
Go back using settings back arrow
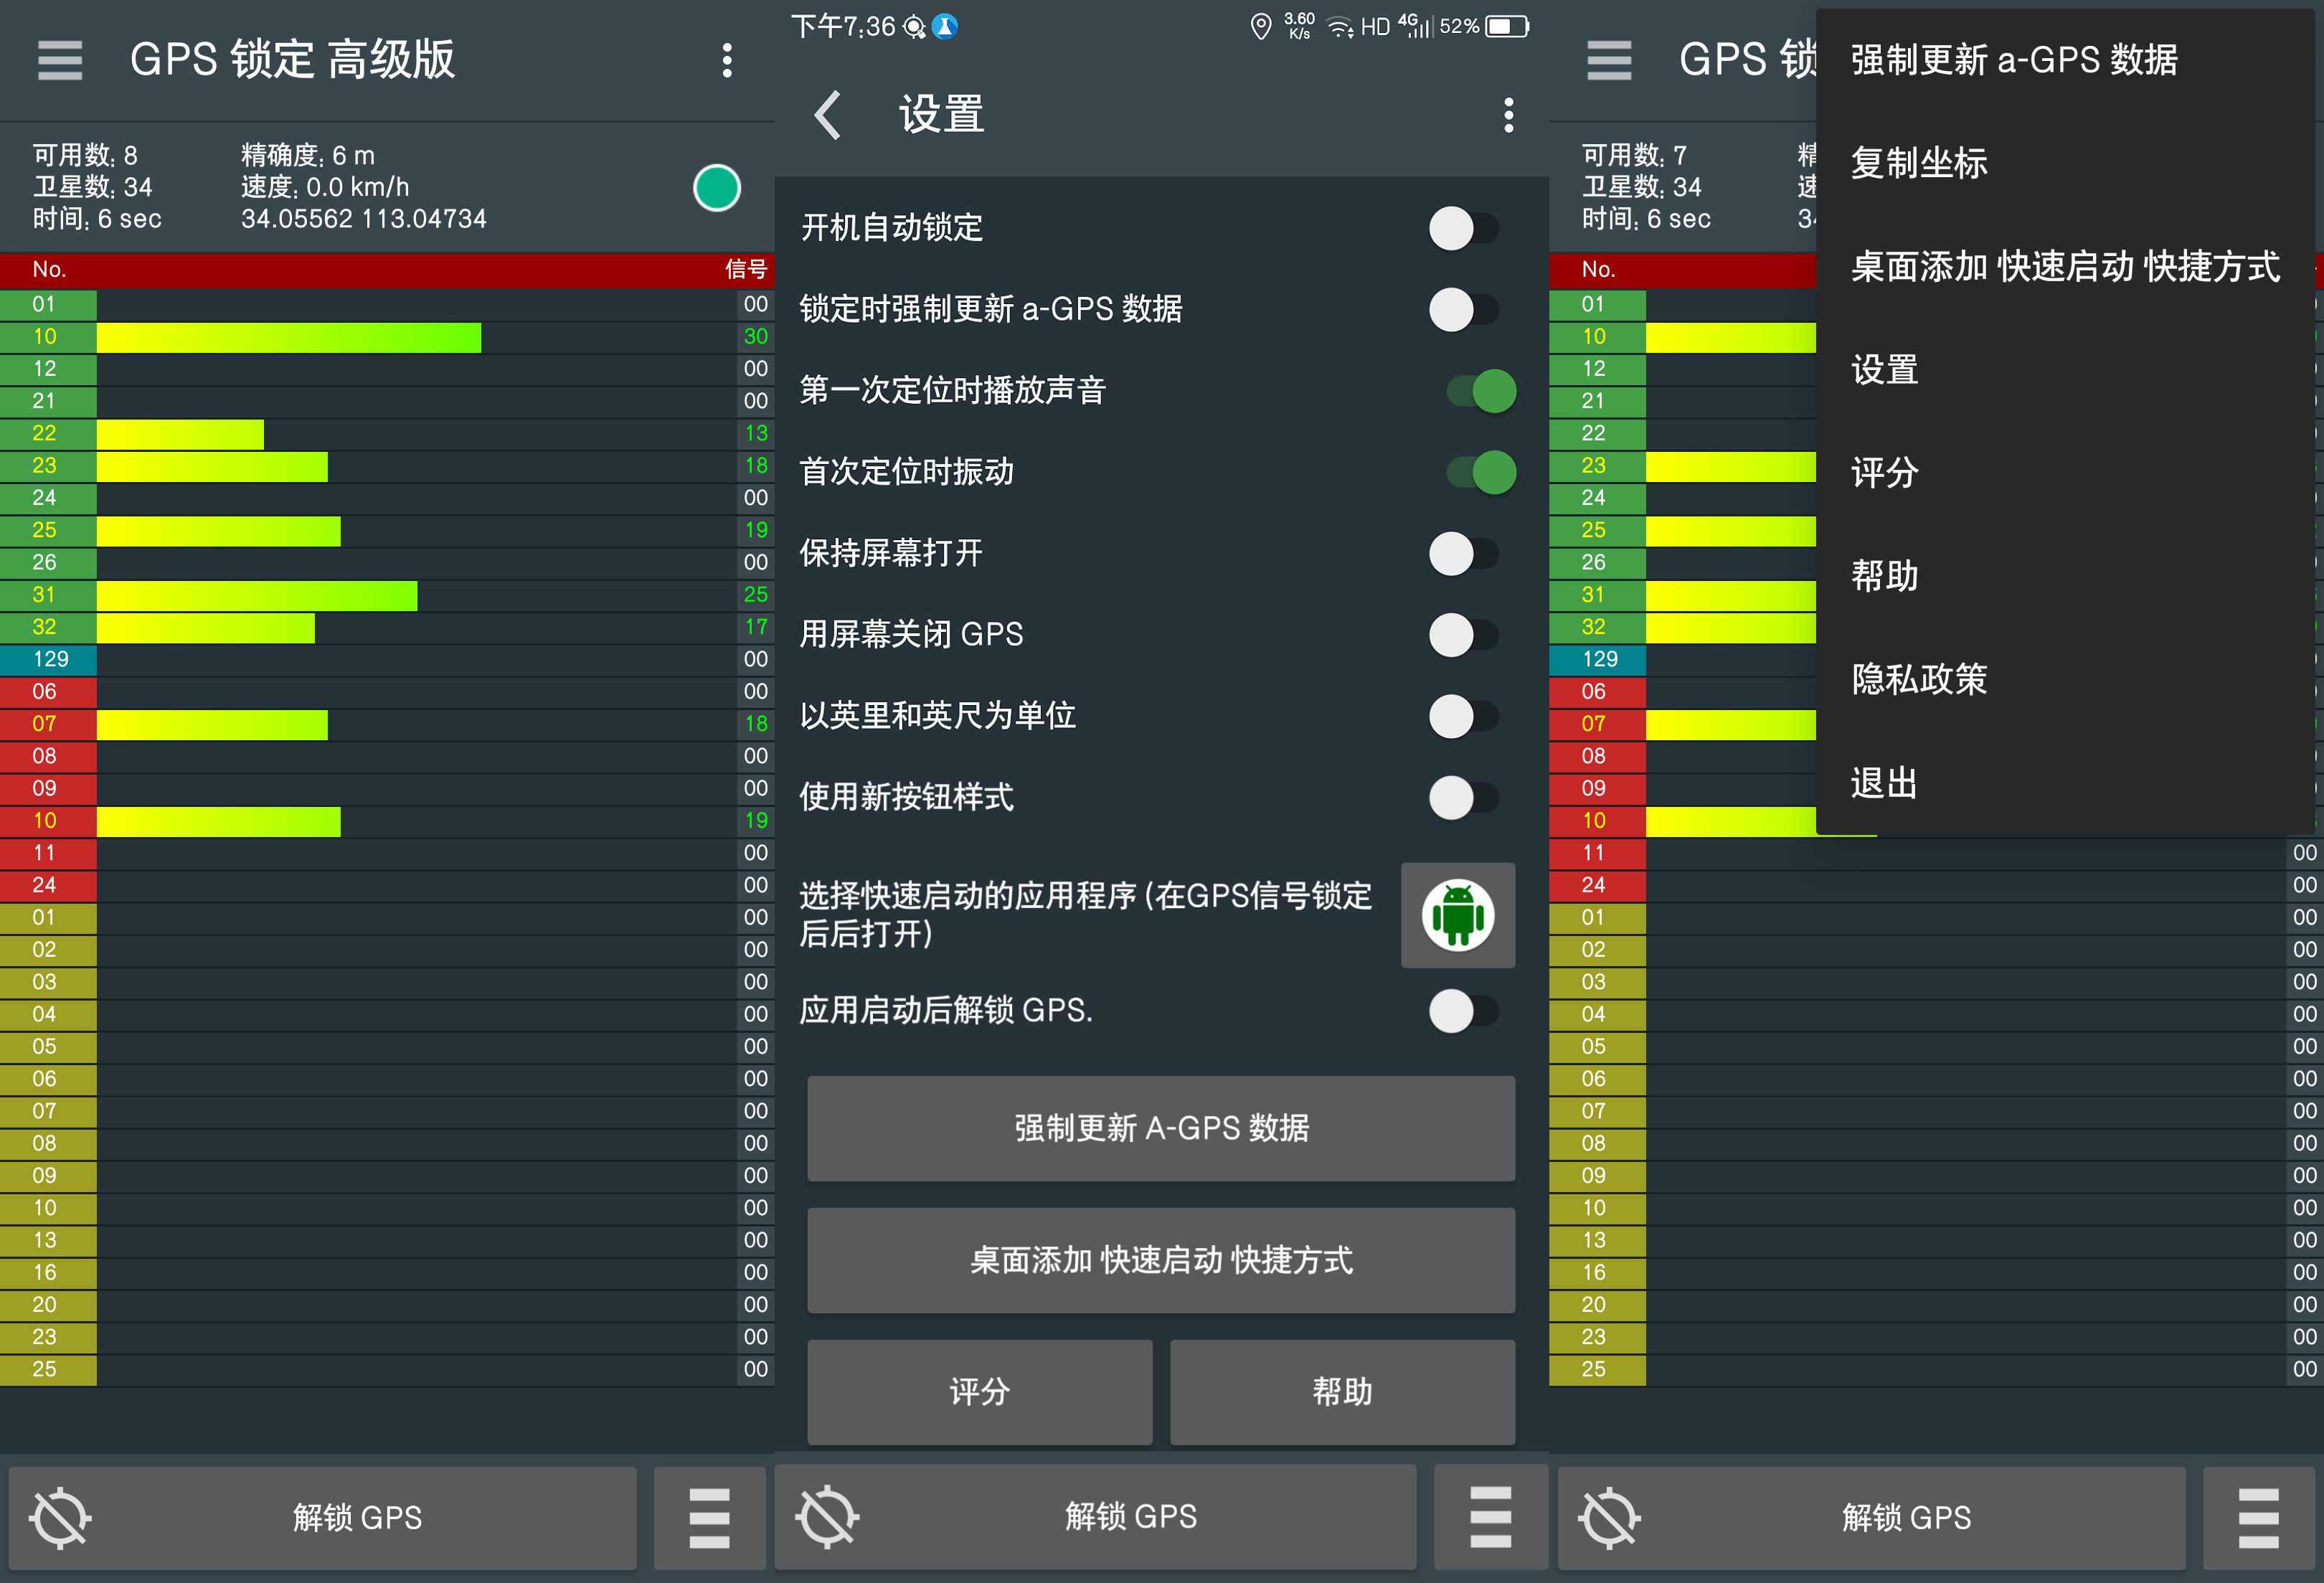tap(828, 115)
